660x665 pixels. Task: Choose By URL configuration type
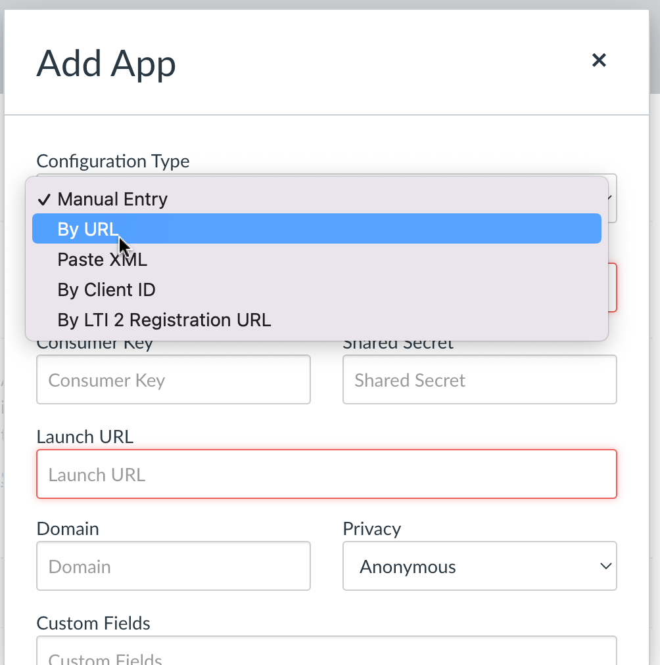click(88, 229)
